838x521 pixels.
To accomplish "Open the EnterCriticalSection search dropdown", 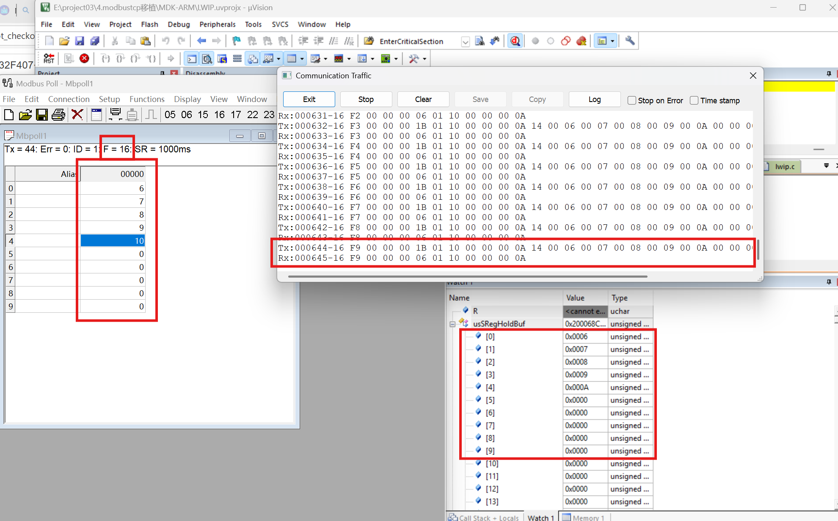I will pyautogui.click(x=465, y=41).
